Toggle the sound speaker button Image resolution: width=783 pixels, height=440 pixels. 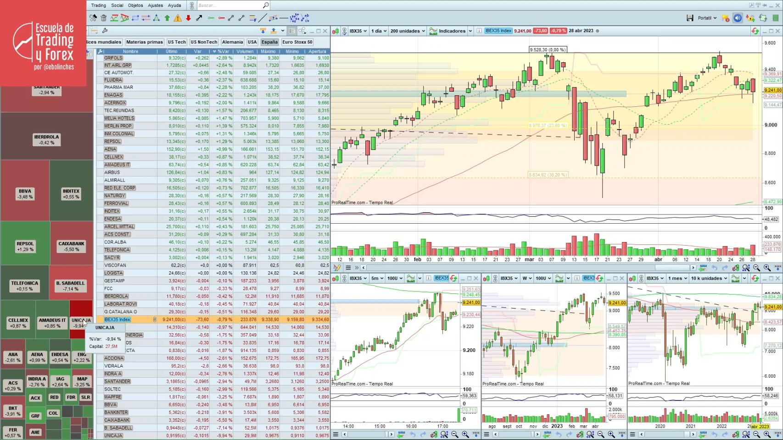[x=738, y=18]
